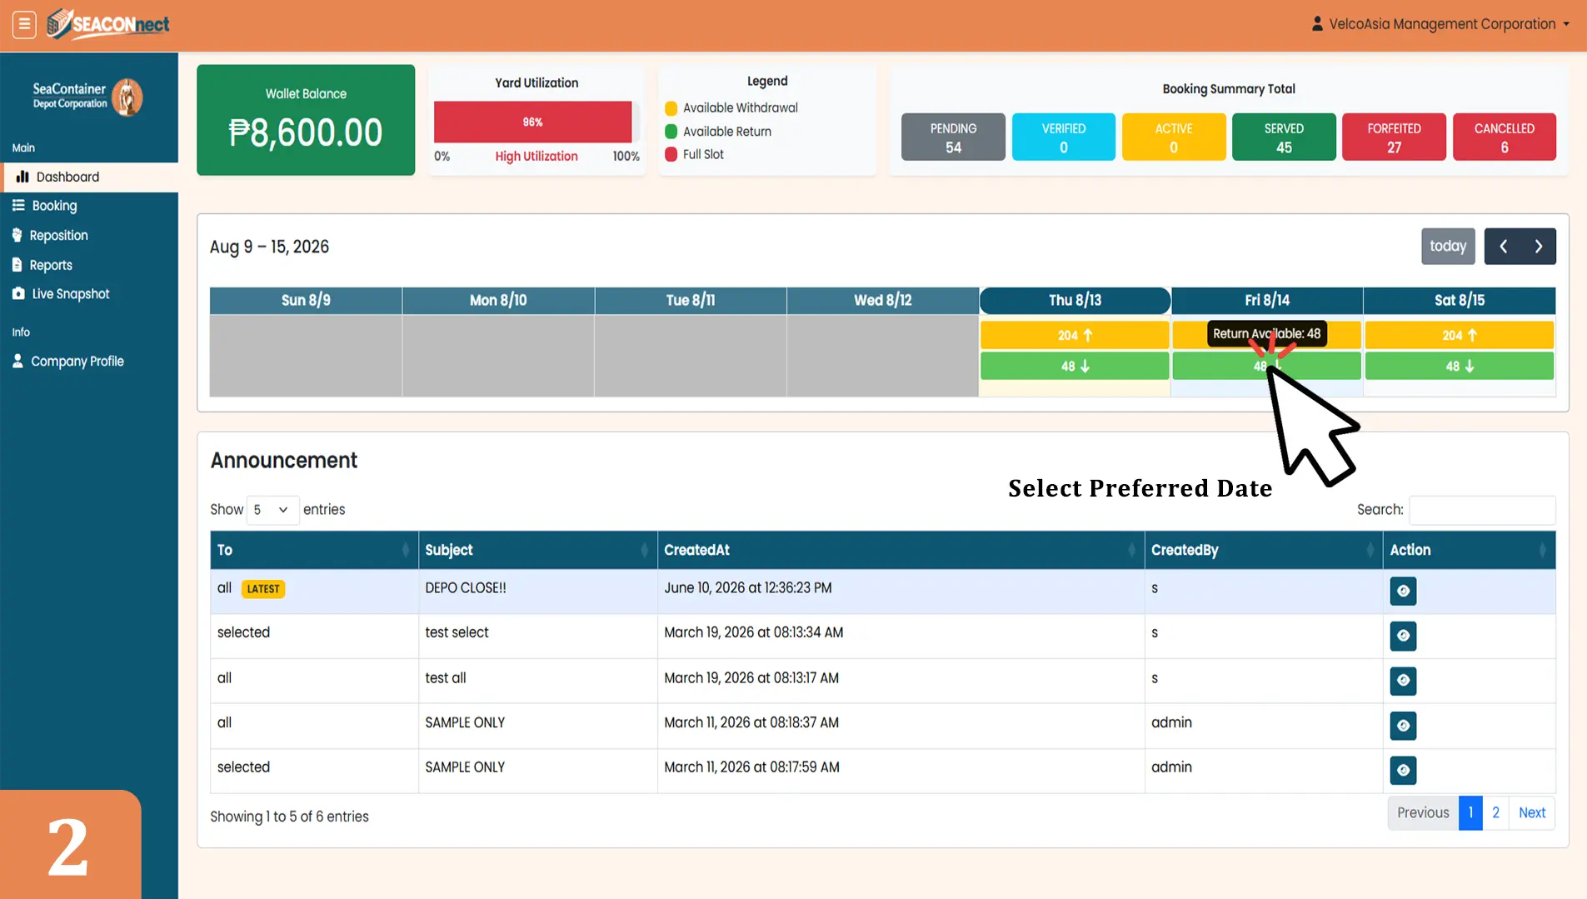
Task: View SAMPLE ONLY announcement from 08:17:59 AM
Action: [1403, 770]
